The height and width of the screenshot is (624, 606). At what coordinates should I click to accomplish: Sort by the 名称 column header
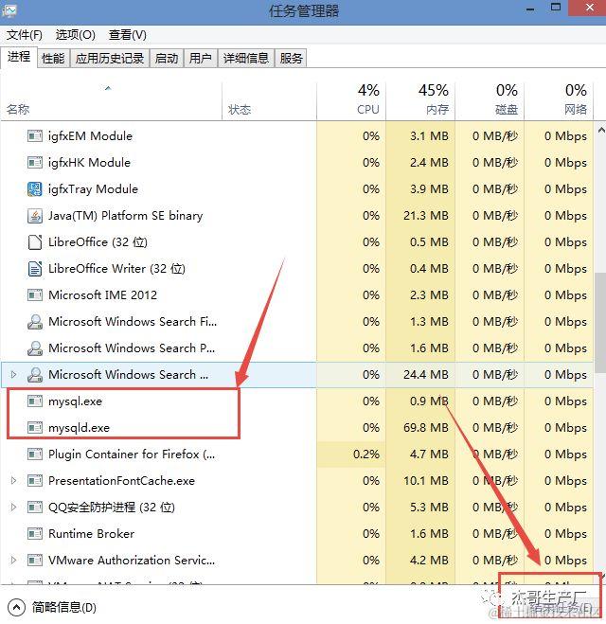coord(111,101)
